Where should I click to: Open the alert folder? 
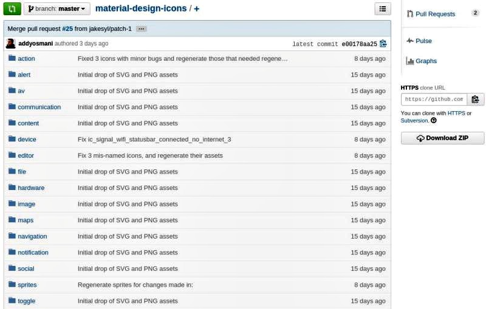click(x=24, y=75)
